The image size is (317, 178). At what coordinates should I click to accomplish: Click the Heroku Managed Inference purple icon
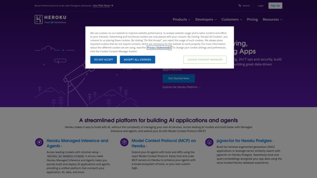pos(39,142)
